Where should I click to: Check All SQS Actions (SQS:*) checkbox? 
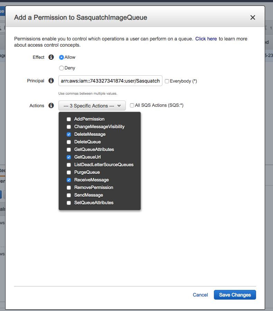pos(132,105)
